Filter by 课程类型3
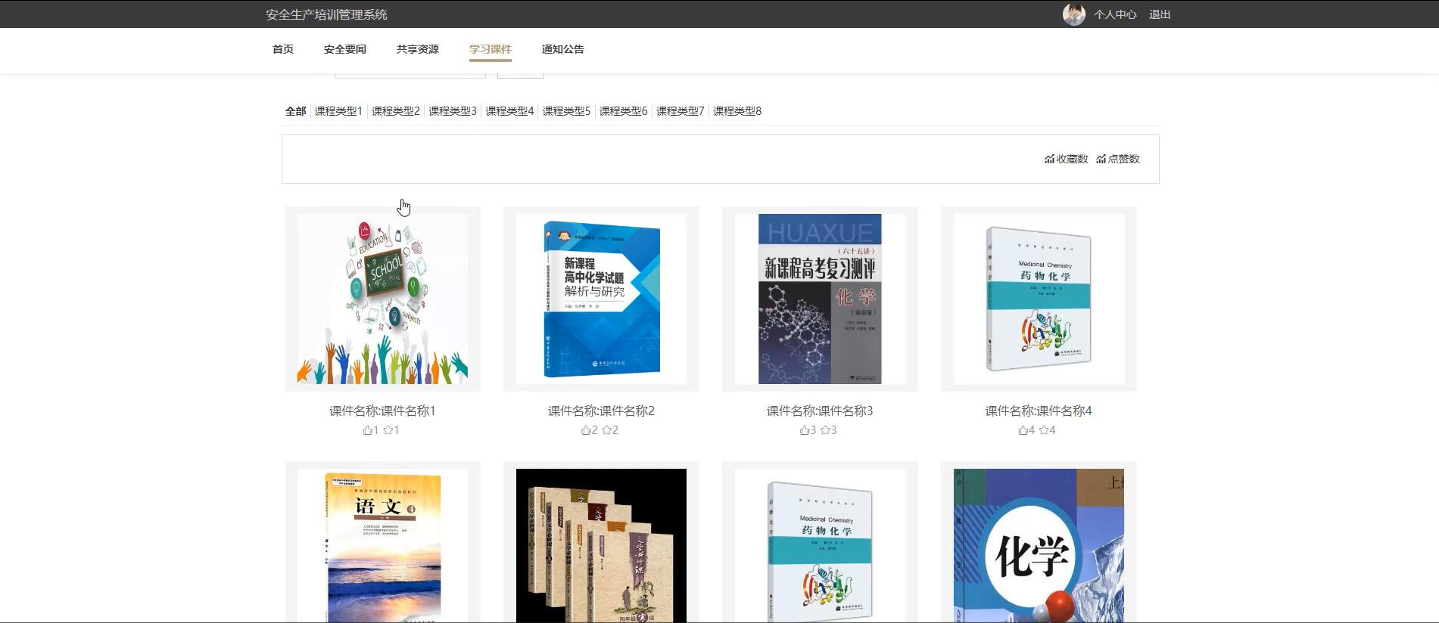The image size is (1439, 623). click(x=453, y=111)
